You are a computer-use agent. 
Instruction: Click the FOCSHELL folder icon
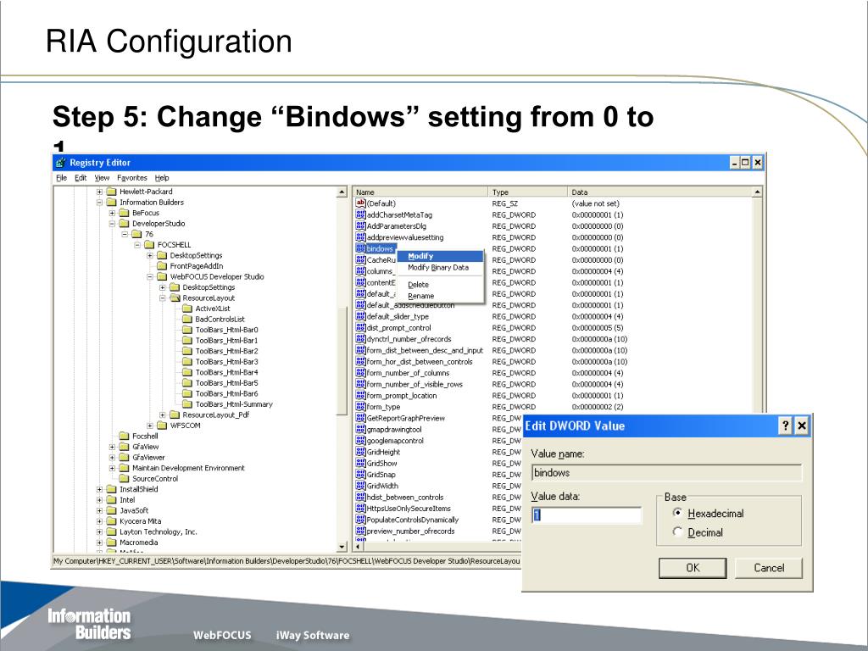pyautogui.click(x=149, y=245)
